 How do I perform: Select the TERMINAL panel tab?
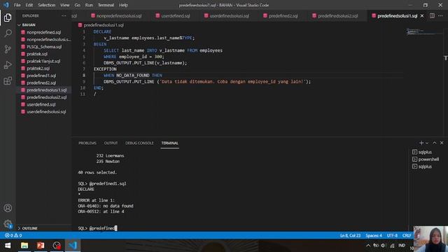[169, 143]
